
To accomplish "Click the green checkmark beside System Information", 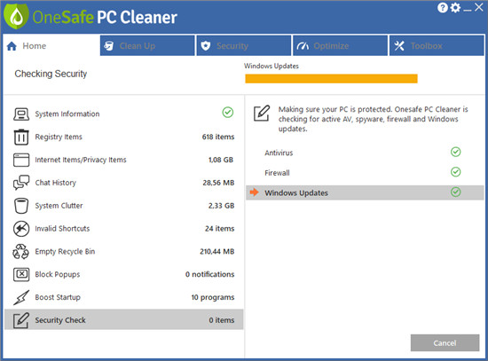I will click(x=228, y=113).
